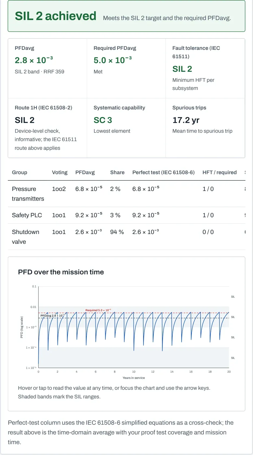Click the "PFDavg" table column header

click(85, 173)
